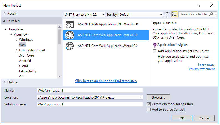Image resolution: width=220 pixels, height=125 pixels.
Task: Expand the Online section
Action: pyautogui.click(x=5, y=82)
